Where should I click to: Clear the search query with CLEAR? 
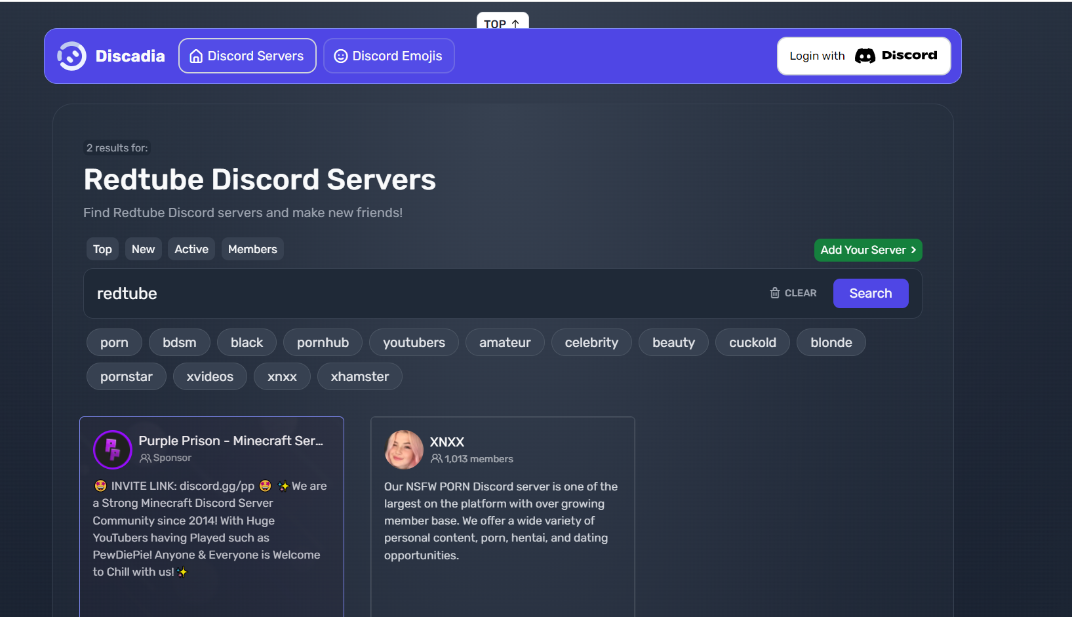pos(793,293)
